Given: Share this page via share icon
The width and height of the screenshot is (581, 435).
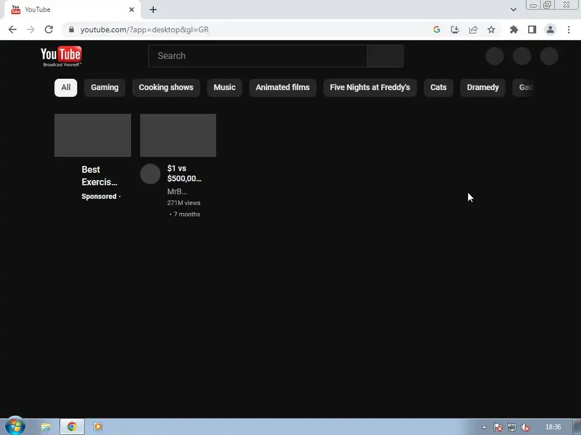Looking at the screenshot, I should click(473, 29).
